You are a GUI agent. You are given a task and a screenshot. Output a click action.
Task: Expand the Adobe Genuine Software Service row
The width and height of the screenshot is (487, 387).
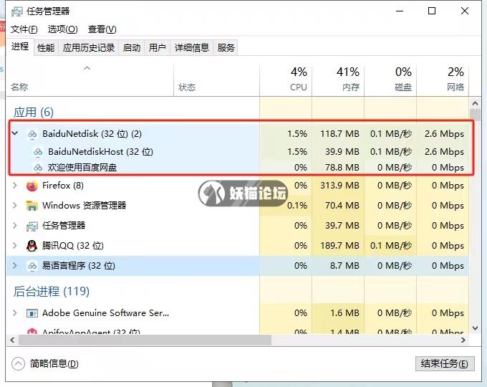click(14, 313)
